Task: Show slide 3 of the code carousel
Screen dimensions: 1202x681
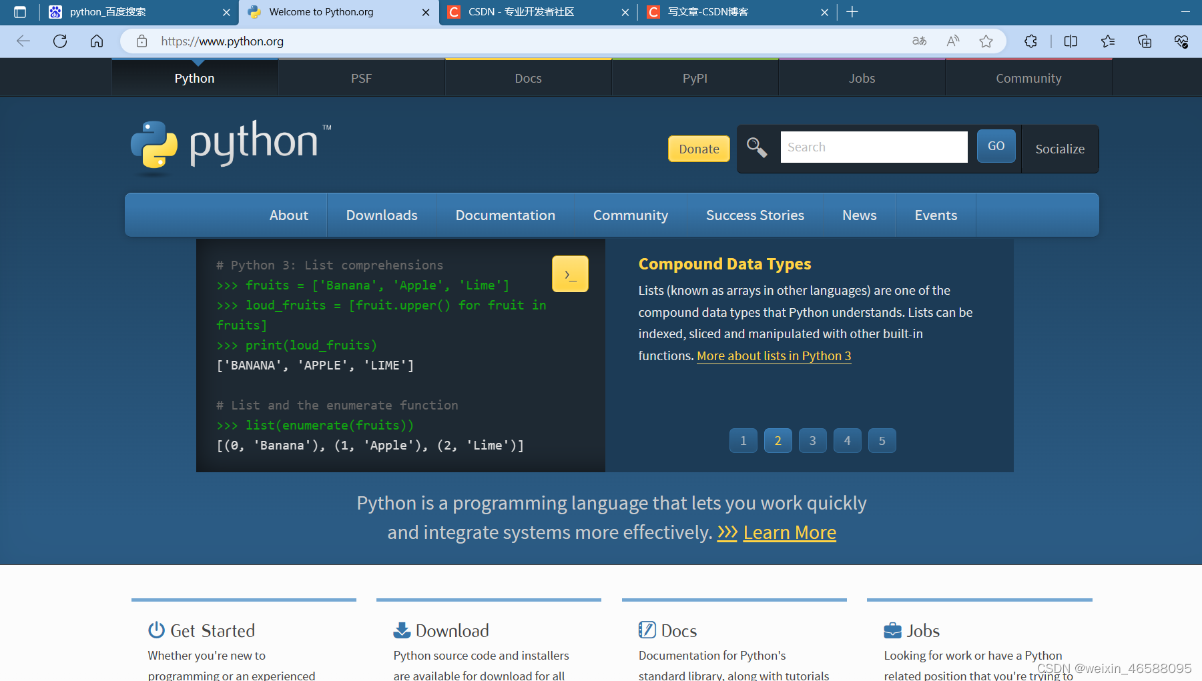Action: pyautogui.click(x=812, y=440)
